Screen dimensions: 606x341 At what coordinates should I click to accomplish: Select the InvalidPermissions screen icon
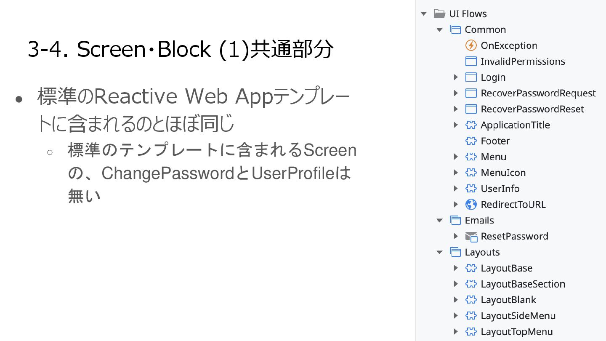pos(471,61)
